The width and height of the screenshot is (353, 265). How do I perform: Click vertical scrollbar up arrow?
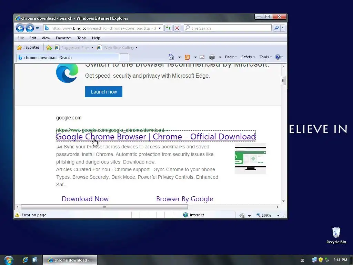coord(283,67)
